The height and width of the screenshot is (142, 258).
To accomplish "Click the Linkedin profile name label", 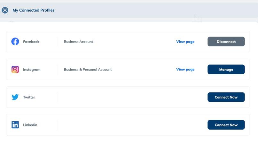I will pyautogui.click(x=30, y=125).
